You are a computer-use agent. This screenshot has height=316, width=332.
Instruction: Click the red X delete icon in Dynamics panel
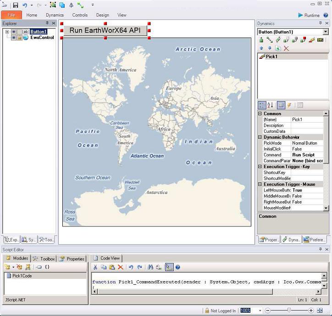286,48
